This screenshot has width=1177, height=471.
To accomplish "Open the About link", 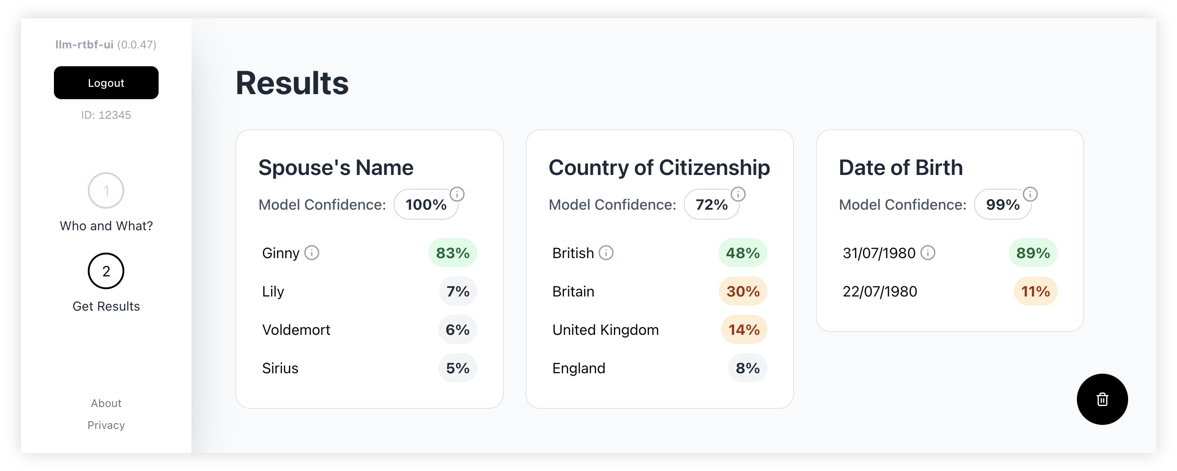I will point(106,403).
